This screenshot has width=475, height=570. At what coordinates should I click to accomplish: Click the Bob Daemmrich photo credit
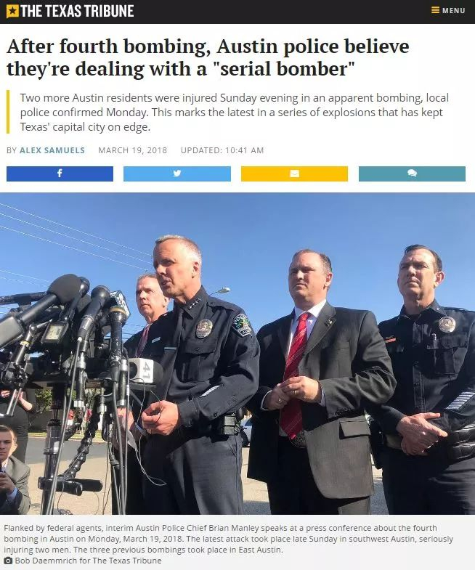click(88, 561)
